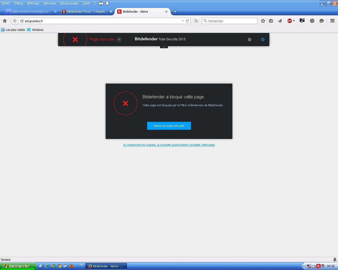Viewport: 338px width, 270px height.
Task: Open the Fichier menu
Action: tap(6, 3)
